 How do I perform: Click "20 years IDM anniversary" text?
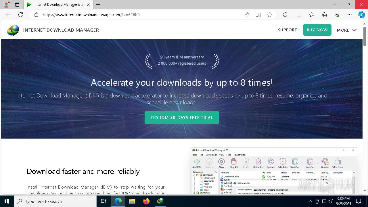pyautogui.click(x=182, y=57)
